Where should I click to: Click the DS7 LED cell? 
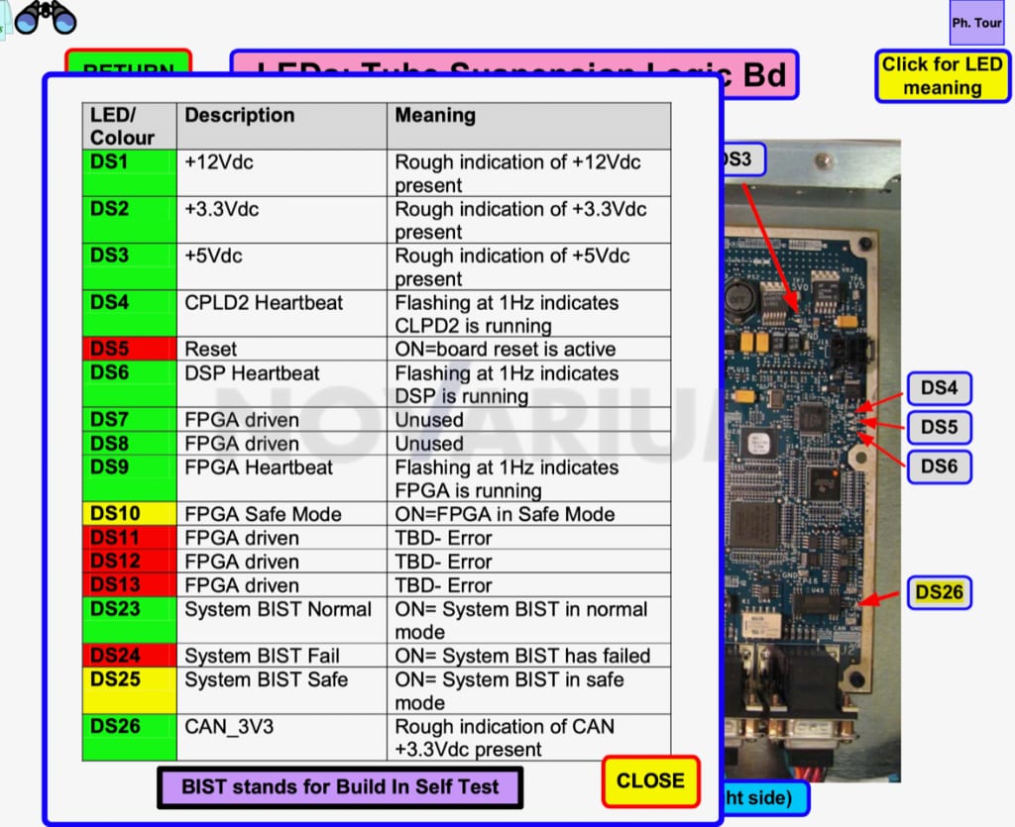click(x=130, y=419)
